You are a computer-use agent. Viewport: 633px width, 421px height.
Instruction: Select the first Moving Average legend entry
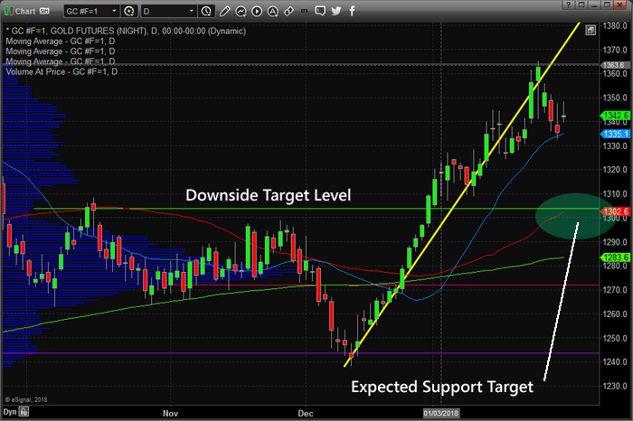(x=61, y=42)
